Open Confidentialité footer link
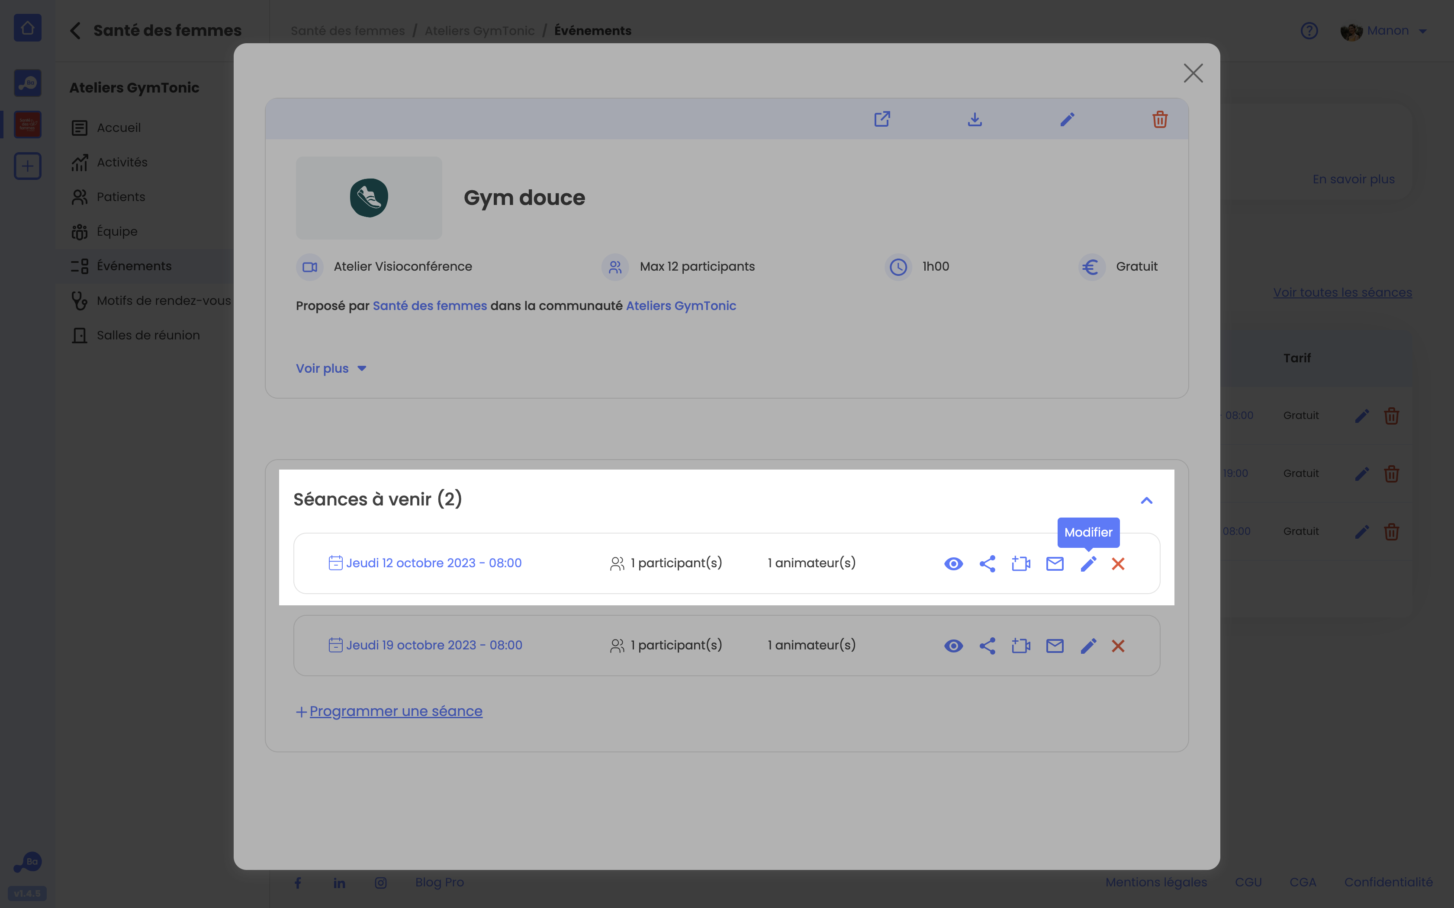The image size is (1454, 908). click(x=1388, y=882)
